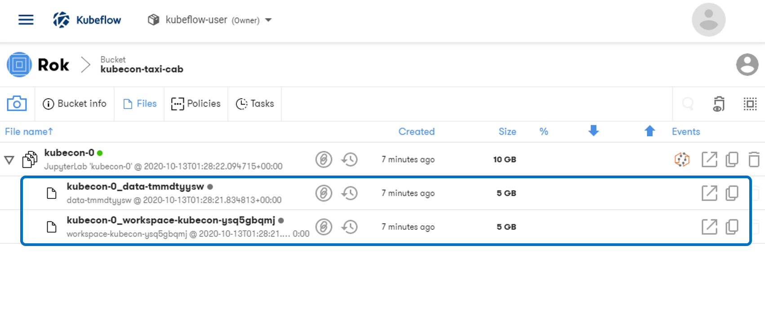Click the kubecon-0 file name

[69, 153]
